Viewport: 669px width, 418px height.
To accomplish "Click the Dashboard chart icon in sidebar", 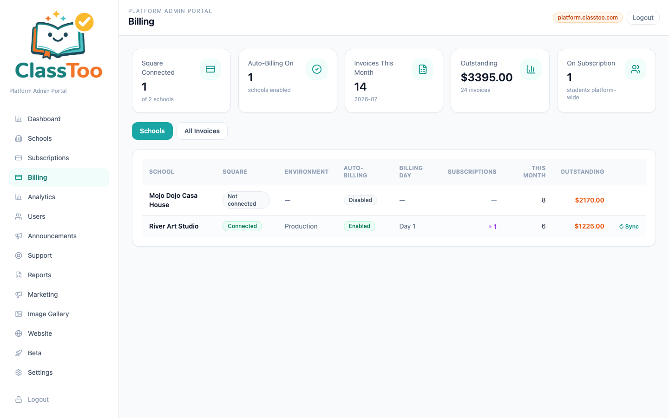I will click(x=19, y=119).
